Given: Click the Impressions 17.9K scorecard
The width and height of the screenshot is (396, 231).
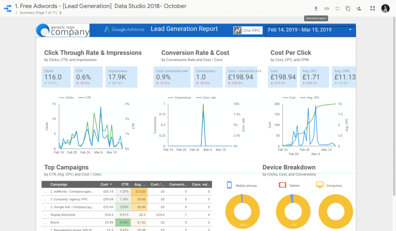Looking at the screenshot, I should pos(121,77).
